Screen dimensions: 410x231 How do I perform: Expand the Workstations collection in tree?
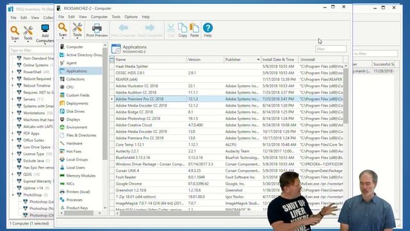(13, 113)
